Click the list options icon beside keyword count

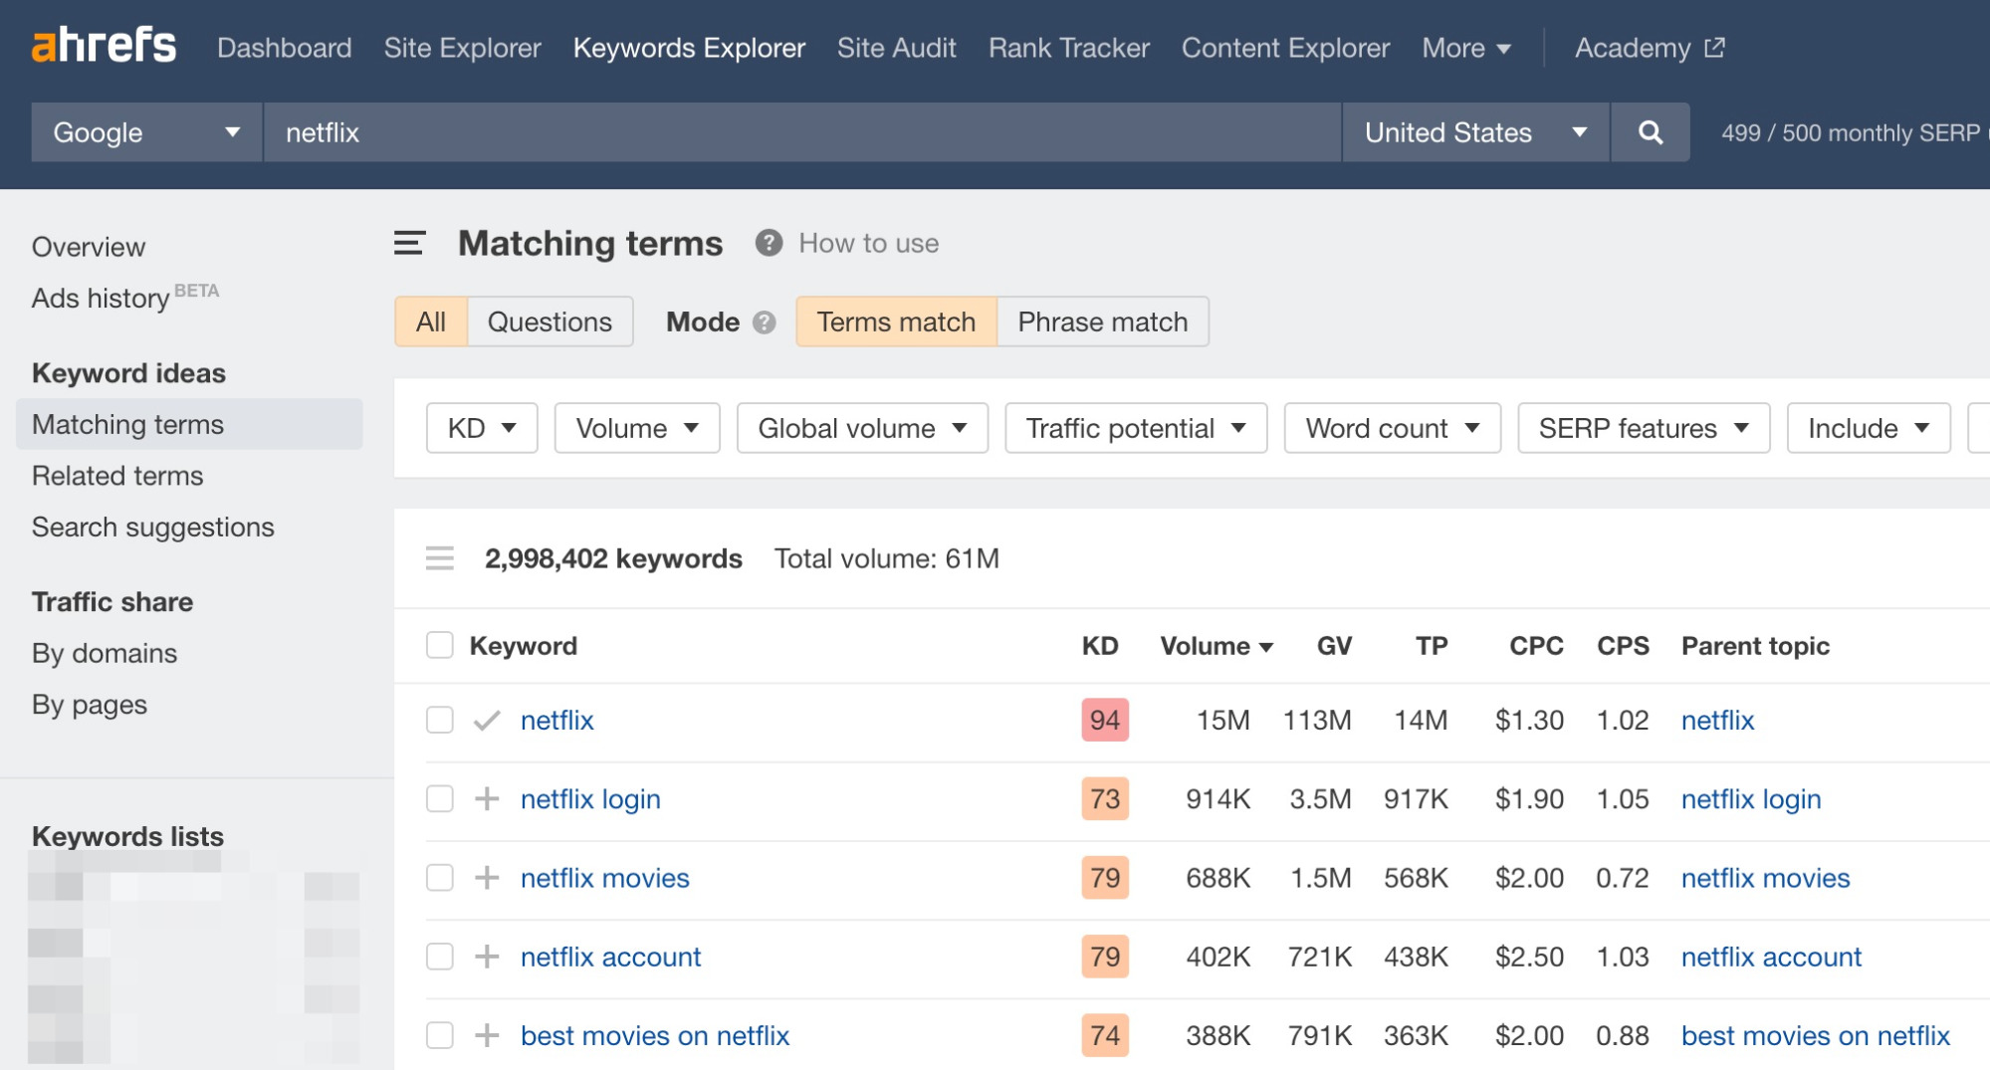click(439, 558)
